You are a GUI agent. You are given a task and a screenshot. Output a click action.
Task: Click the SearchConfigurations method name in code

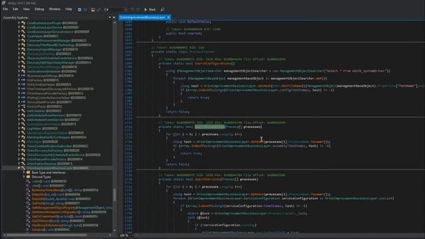pos(213,64)
